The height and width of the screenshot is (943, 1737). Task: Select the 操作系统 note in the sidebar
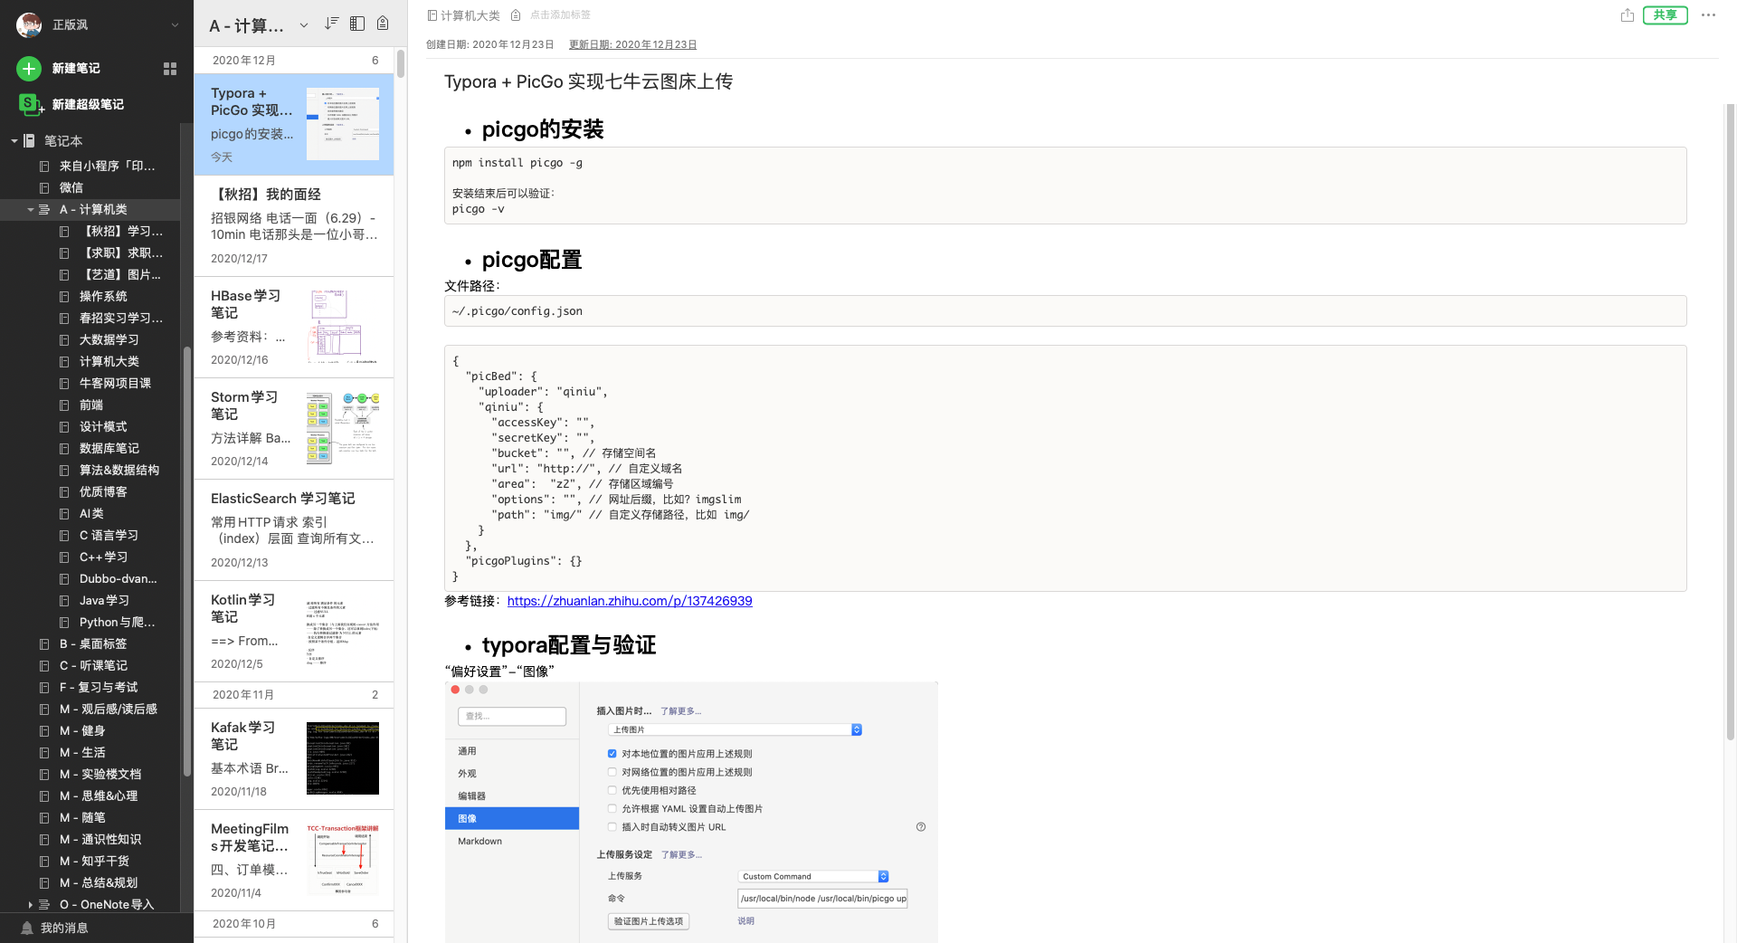pyautogui.click(x=104, y=296)
